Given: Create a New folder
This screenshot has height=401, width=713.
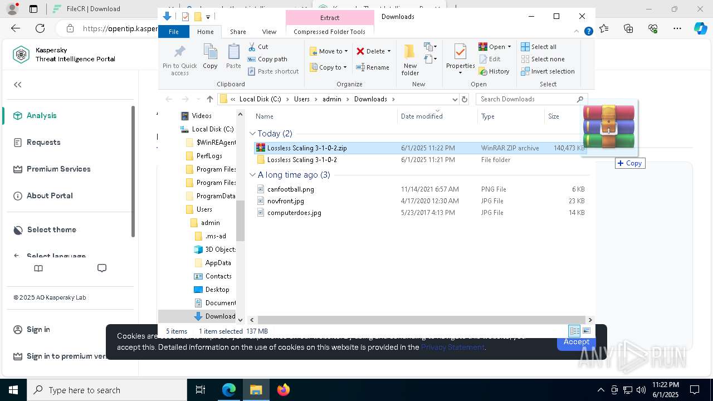Looking at the screenshot, I should point(410,60).
